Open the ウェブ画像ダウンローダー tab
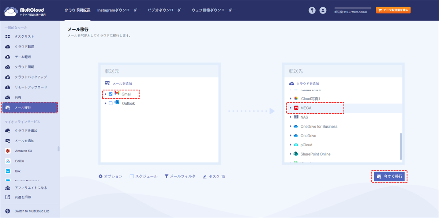Viewport: 439px width, 218px height. pos(214,10)
